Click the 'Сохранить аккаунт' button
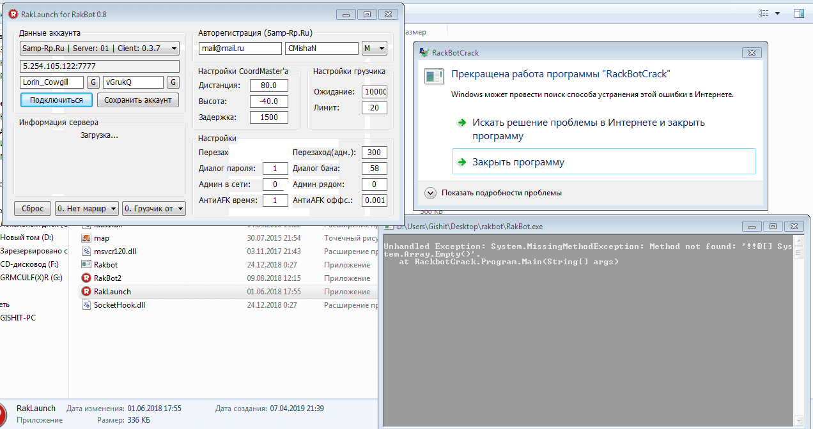 (x=137, y=100)
